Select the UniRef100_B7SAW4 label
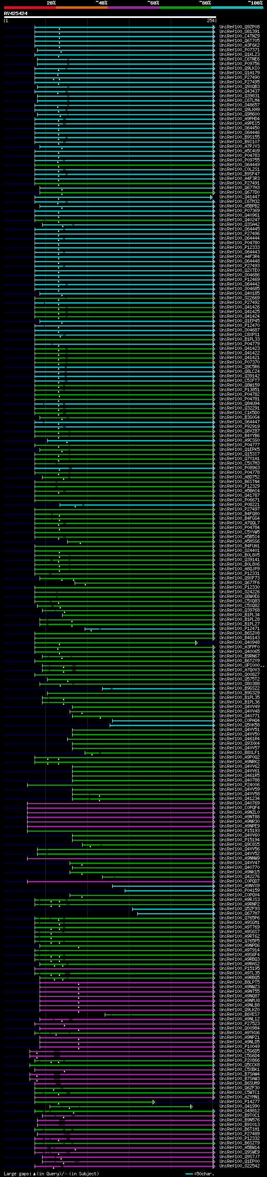This screenshot has width=267, height=1177. pyautogui.click(x=239, y=1074)
